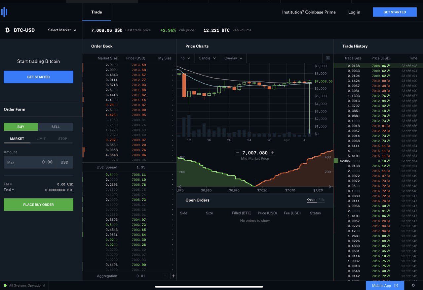Open the Trade tab in the header
423x290 pixels.
(x=96, y=12)
